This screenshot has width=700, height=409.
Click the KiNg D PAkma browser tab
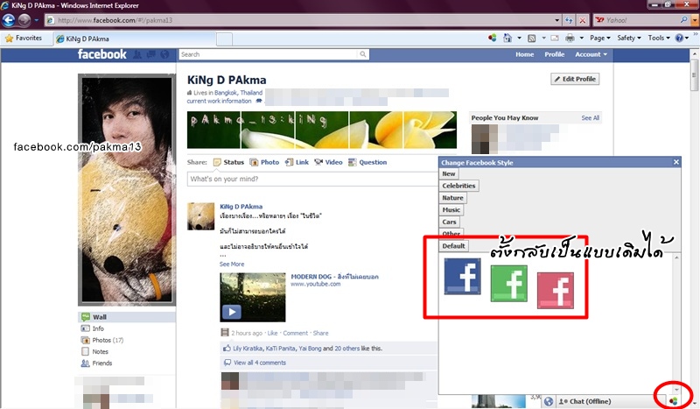[134, 39]
